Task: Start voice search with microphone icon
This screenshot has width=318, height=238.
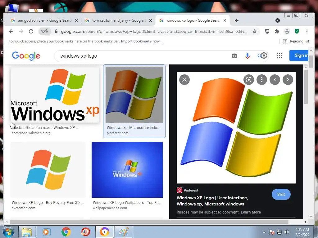Action: tap(247, 56)
